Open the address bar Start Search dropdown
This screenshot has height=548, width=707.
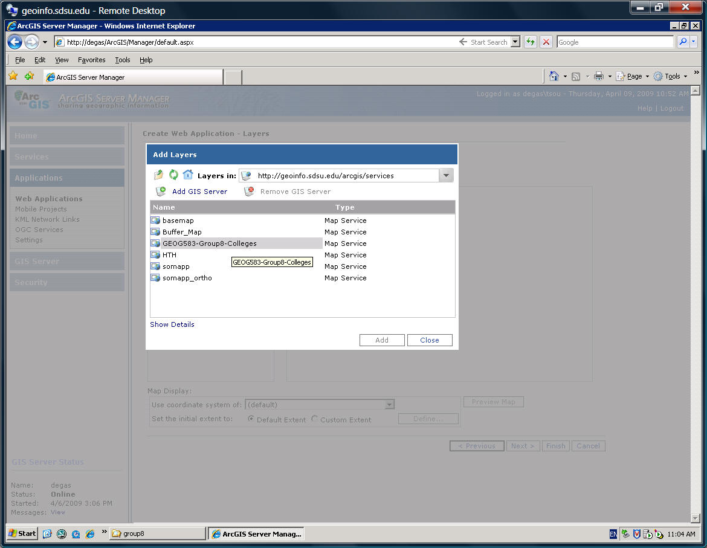[515, 42]
